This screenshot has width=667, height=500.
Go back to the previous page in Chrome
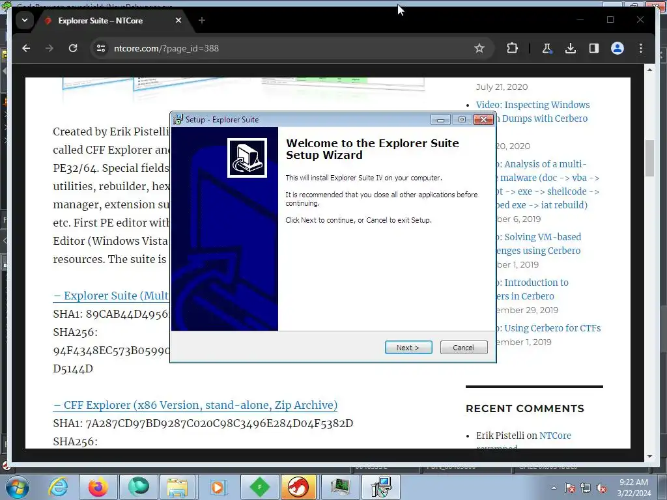coord(26,48)
